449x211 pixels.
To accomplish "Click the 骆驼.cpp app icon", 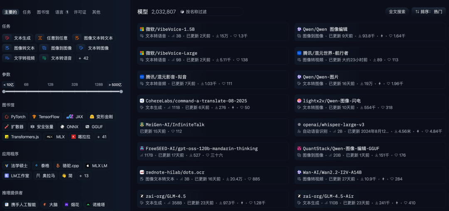I will 58,166.
